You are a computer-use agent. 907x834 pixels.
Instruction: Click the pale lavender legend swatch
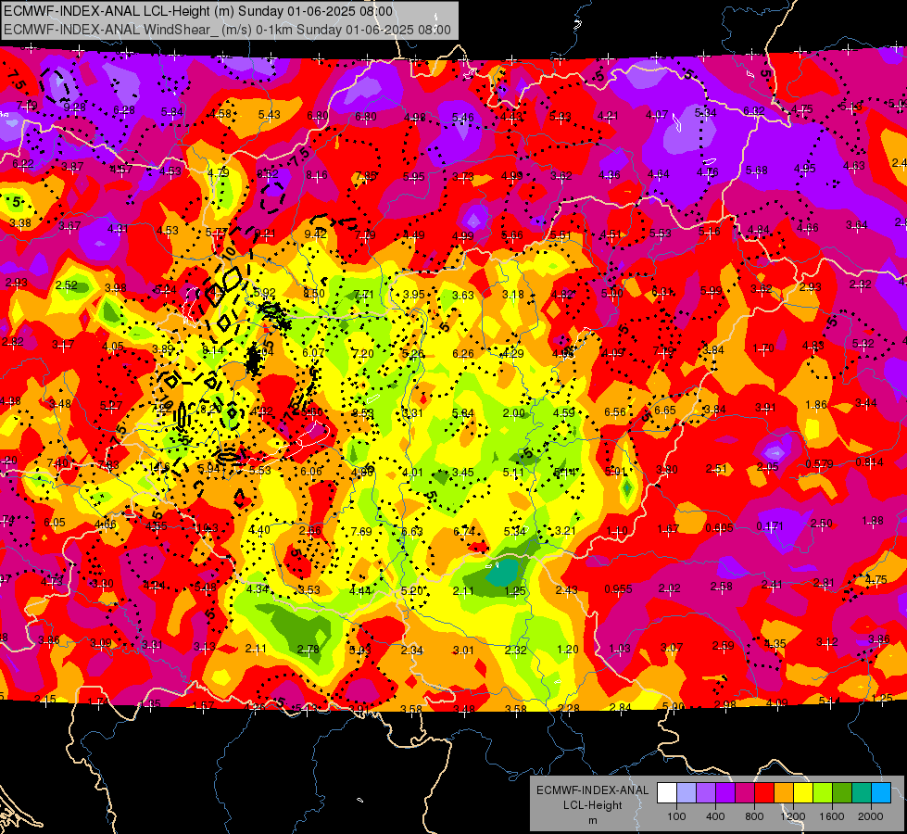pos(687,793)
